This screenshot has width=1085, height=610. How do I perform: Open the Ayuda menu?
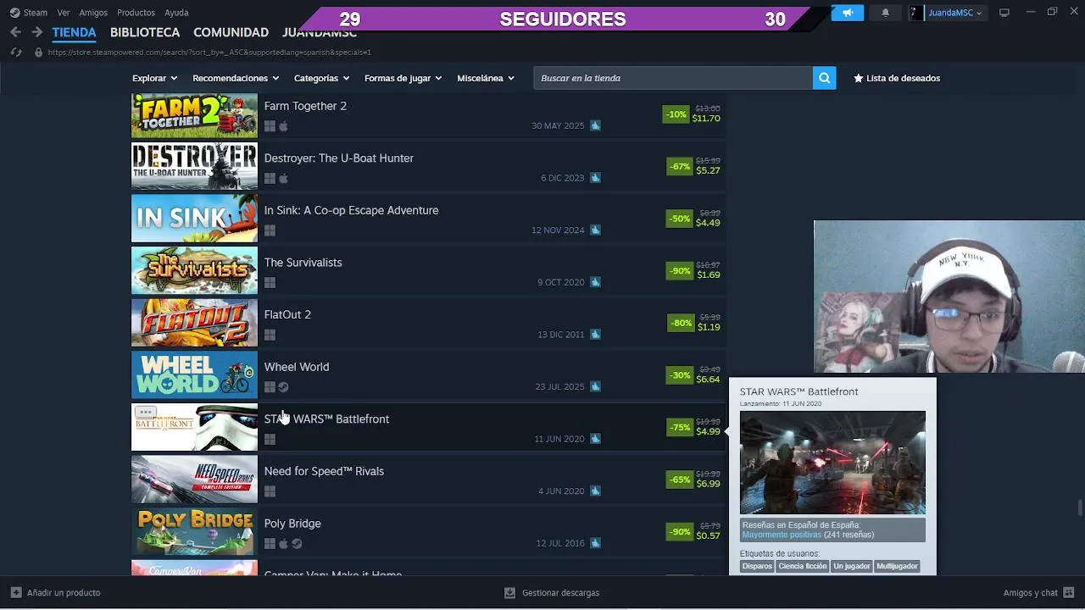click(176, 13)
